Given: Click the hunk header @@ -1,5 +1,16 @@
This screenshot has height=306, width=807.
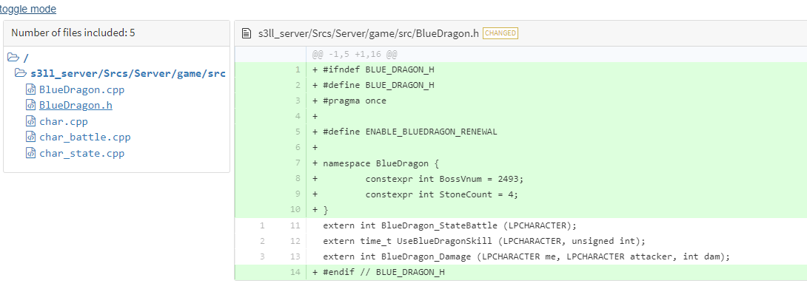Looking at the screenshot, I should click(355, 54).
